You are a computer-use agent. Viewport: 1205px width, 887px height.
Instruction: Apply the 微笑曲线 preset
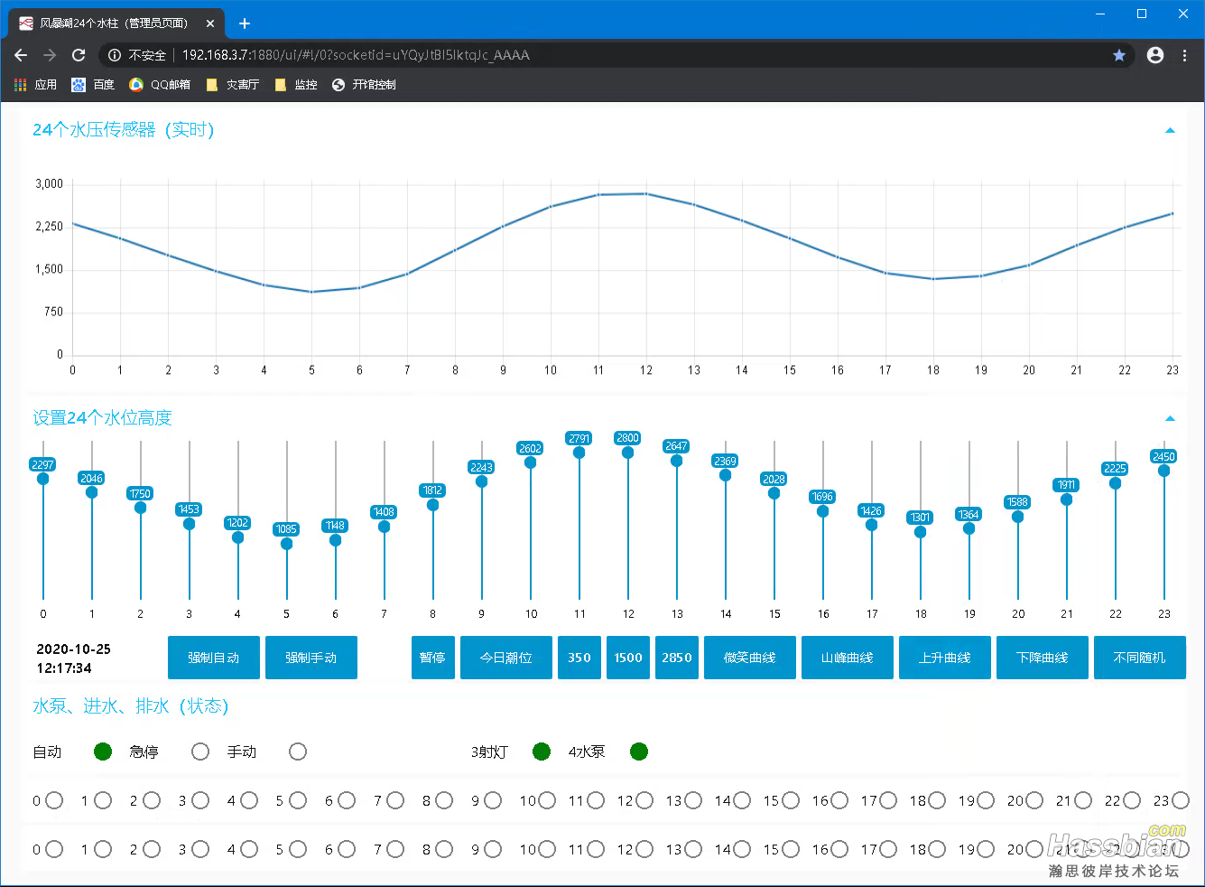tap(750, 658)
